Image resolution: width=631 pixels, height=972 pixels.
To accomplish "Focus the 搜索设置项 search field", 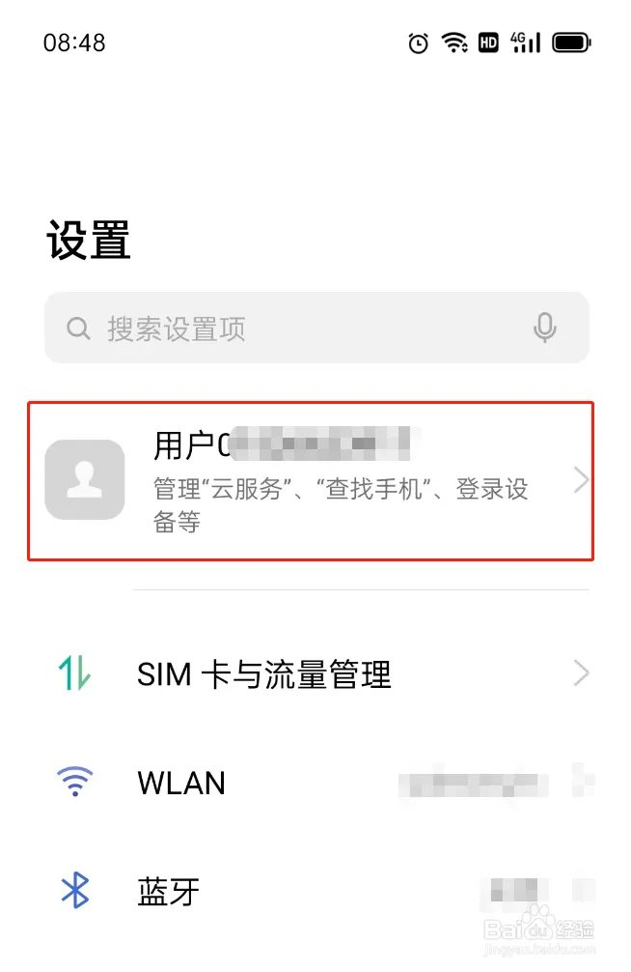I will click(316, 328).
